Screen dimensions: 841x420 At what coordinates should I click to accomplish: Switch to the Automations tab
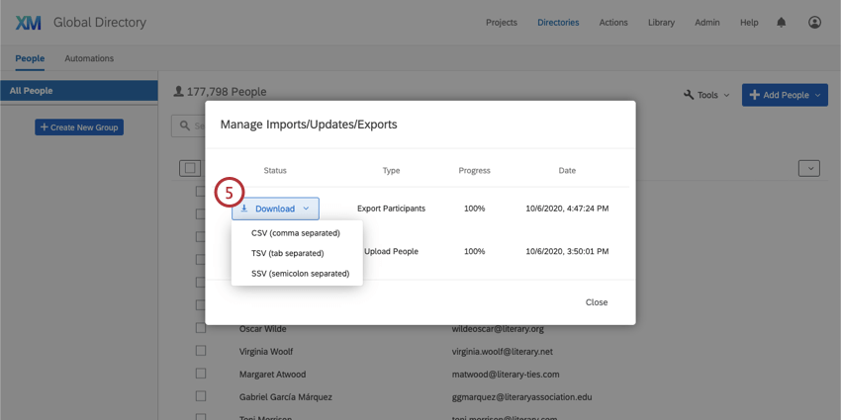(89, 58)
